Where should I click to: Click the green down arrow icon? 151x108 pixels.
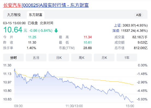[x=56, y=31]
